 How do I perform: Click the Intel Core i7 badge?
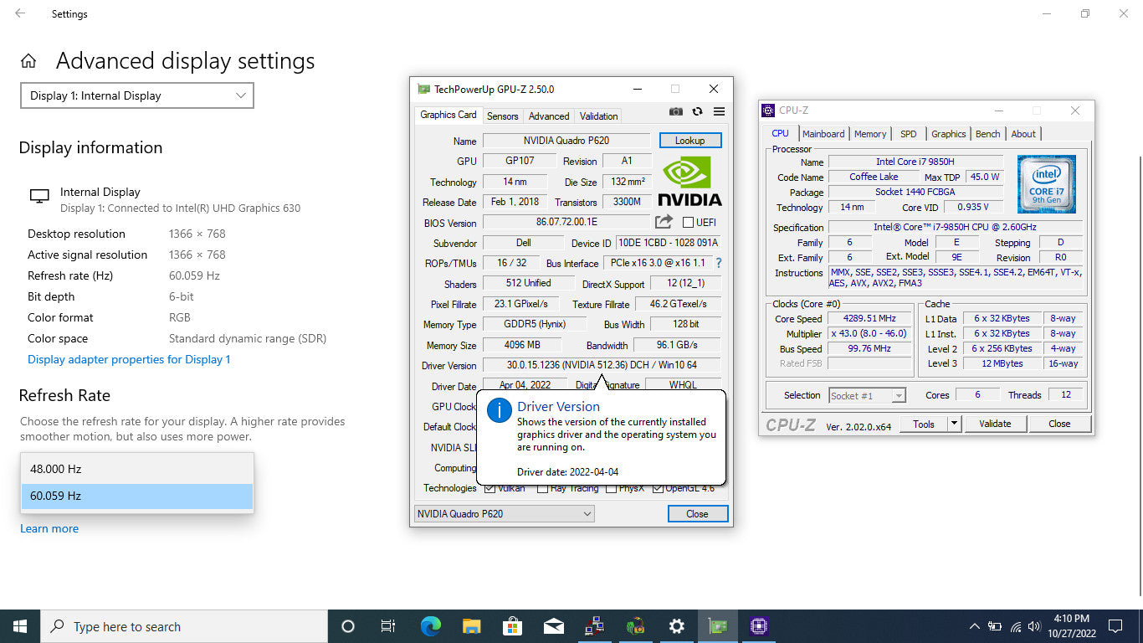[x=1046, y=184]
